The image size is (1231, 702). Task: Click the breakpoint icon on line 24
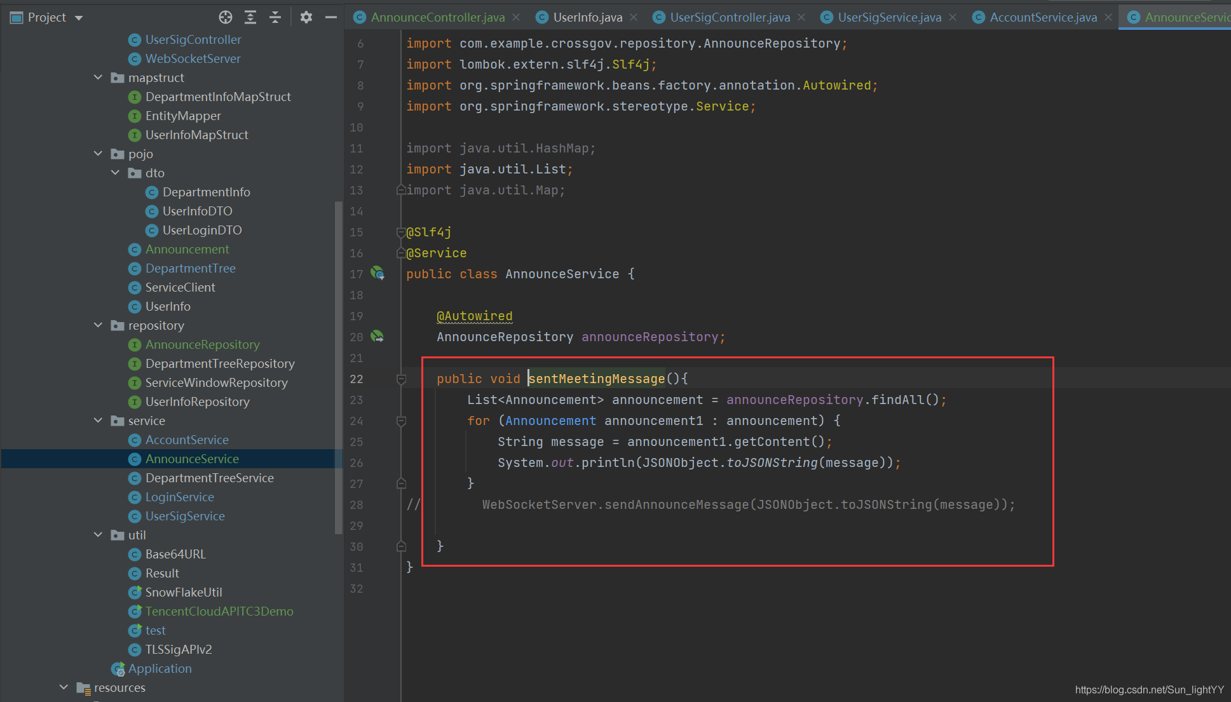(402, 421)
